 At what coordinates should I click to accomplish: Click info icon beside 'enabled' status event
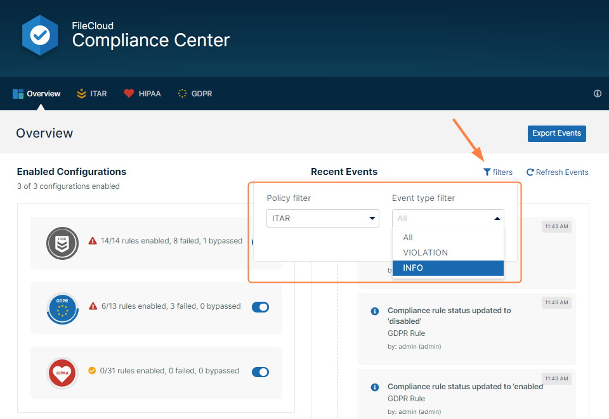click(x=375, y=387)
